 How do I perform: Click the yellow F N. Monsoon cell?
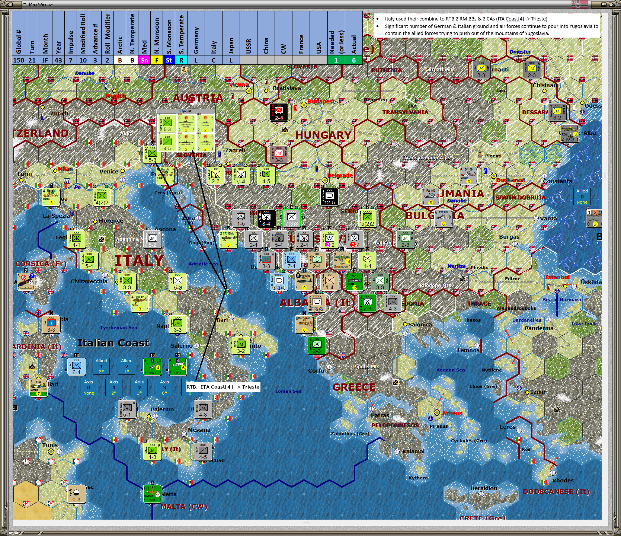[157, 60]
